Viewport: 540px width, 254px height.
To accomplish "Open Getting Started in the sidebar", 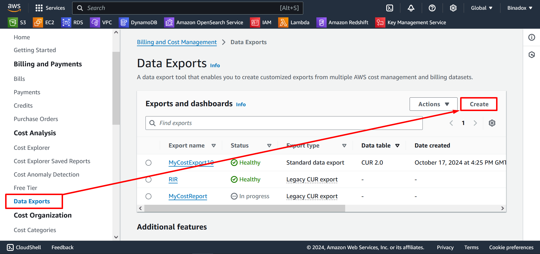I will click(x=35, y=50).
